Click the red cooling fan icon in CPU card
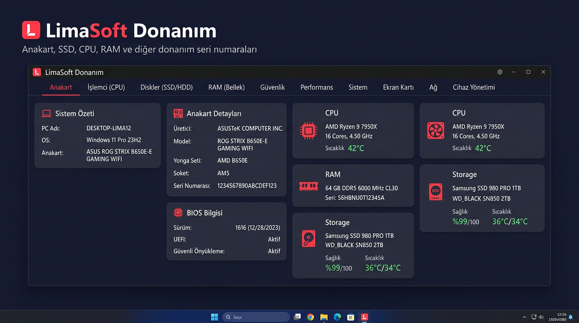 coord(436,130)
